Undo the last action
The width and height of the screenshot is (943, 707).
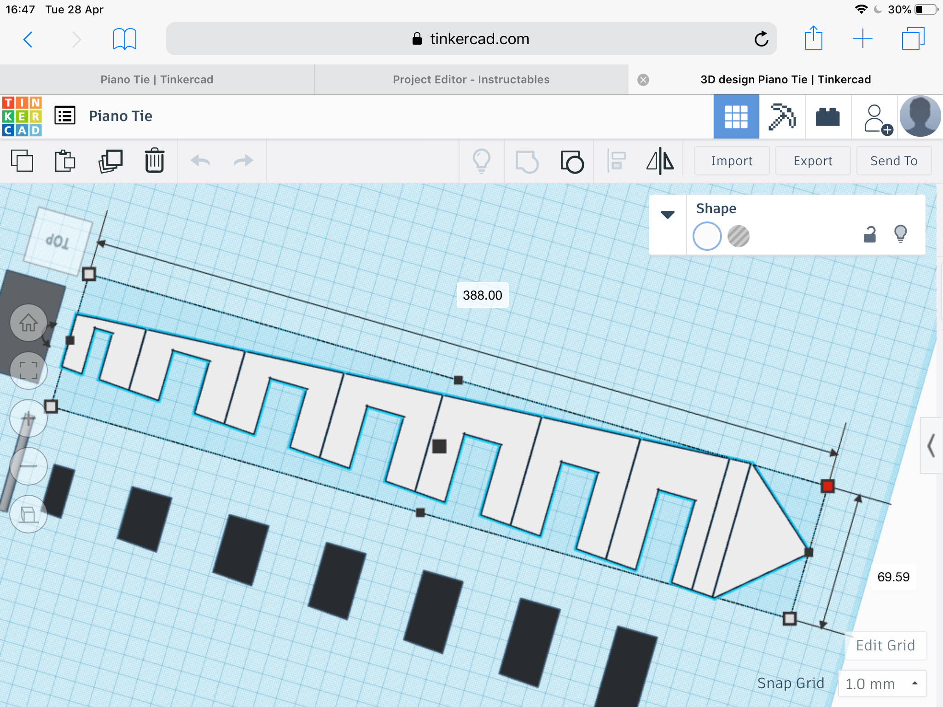pos(200,161)
